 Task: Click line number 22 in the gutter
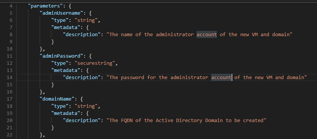[x=9, y=135]
